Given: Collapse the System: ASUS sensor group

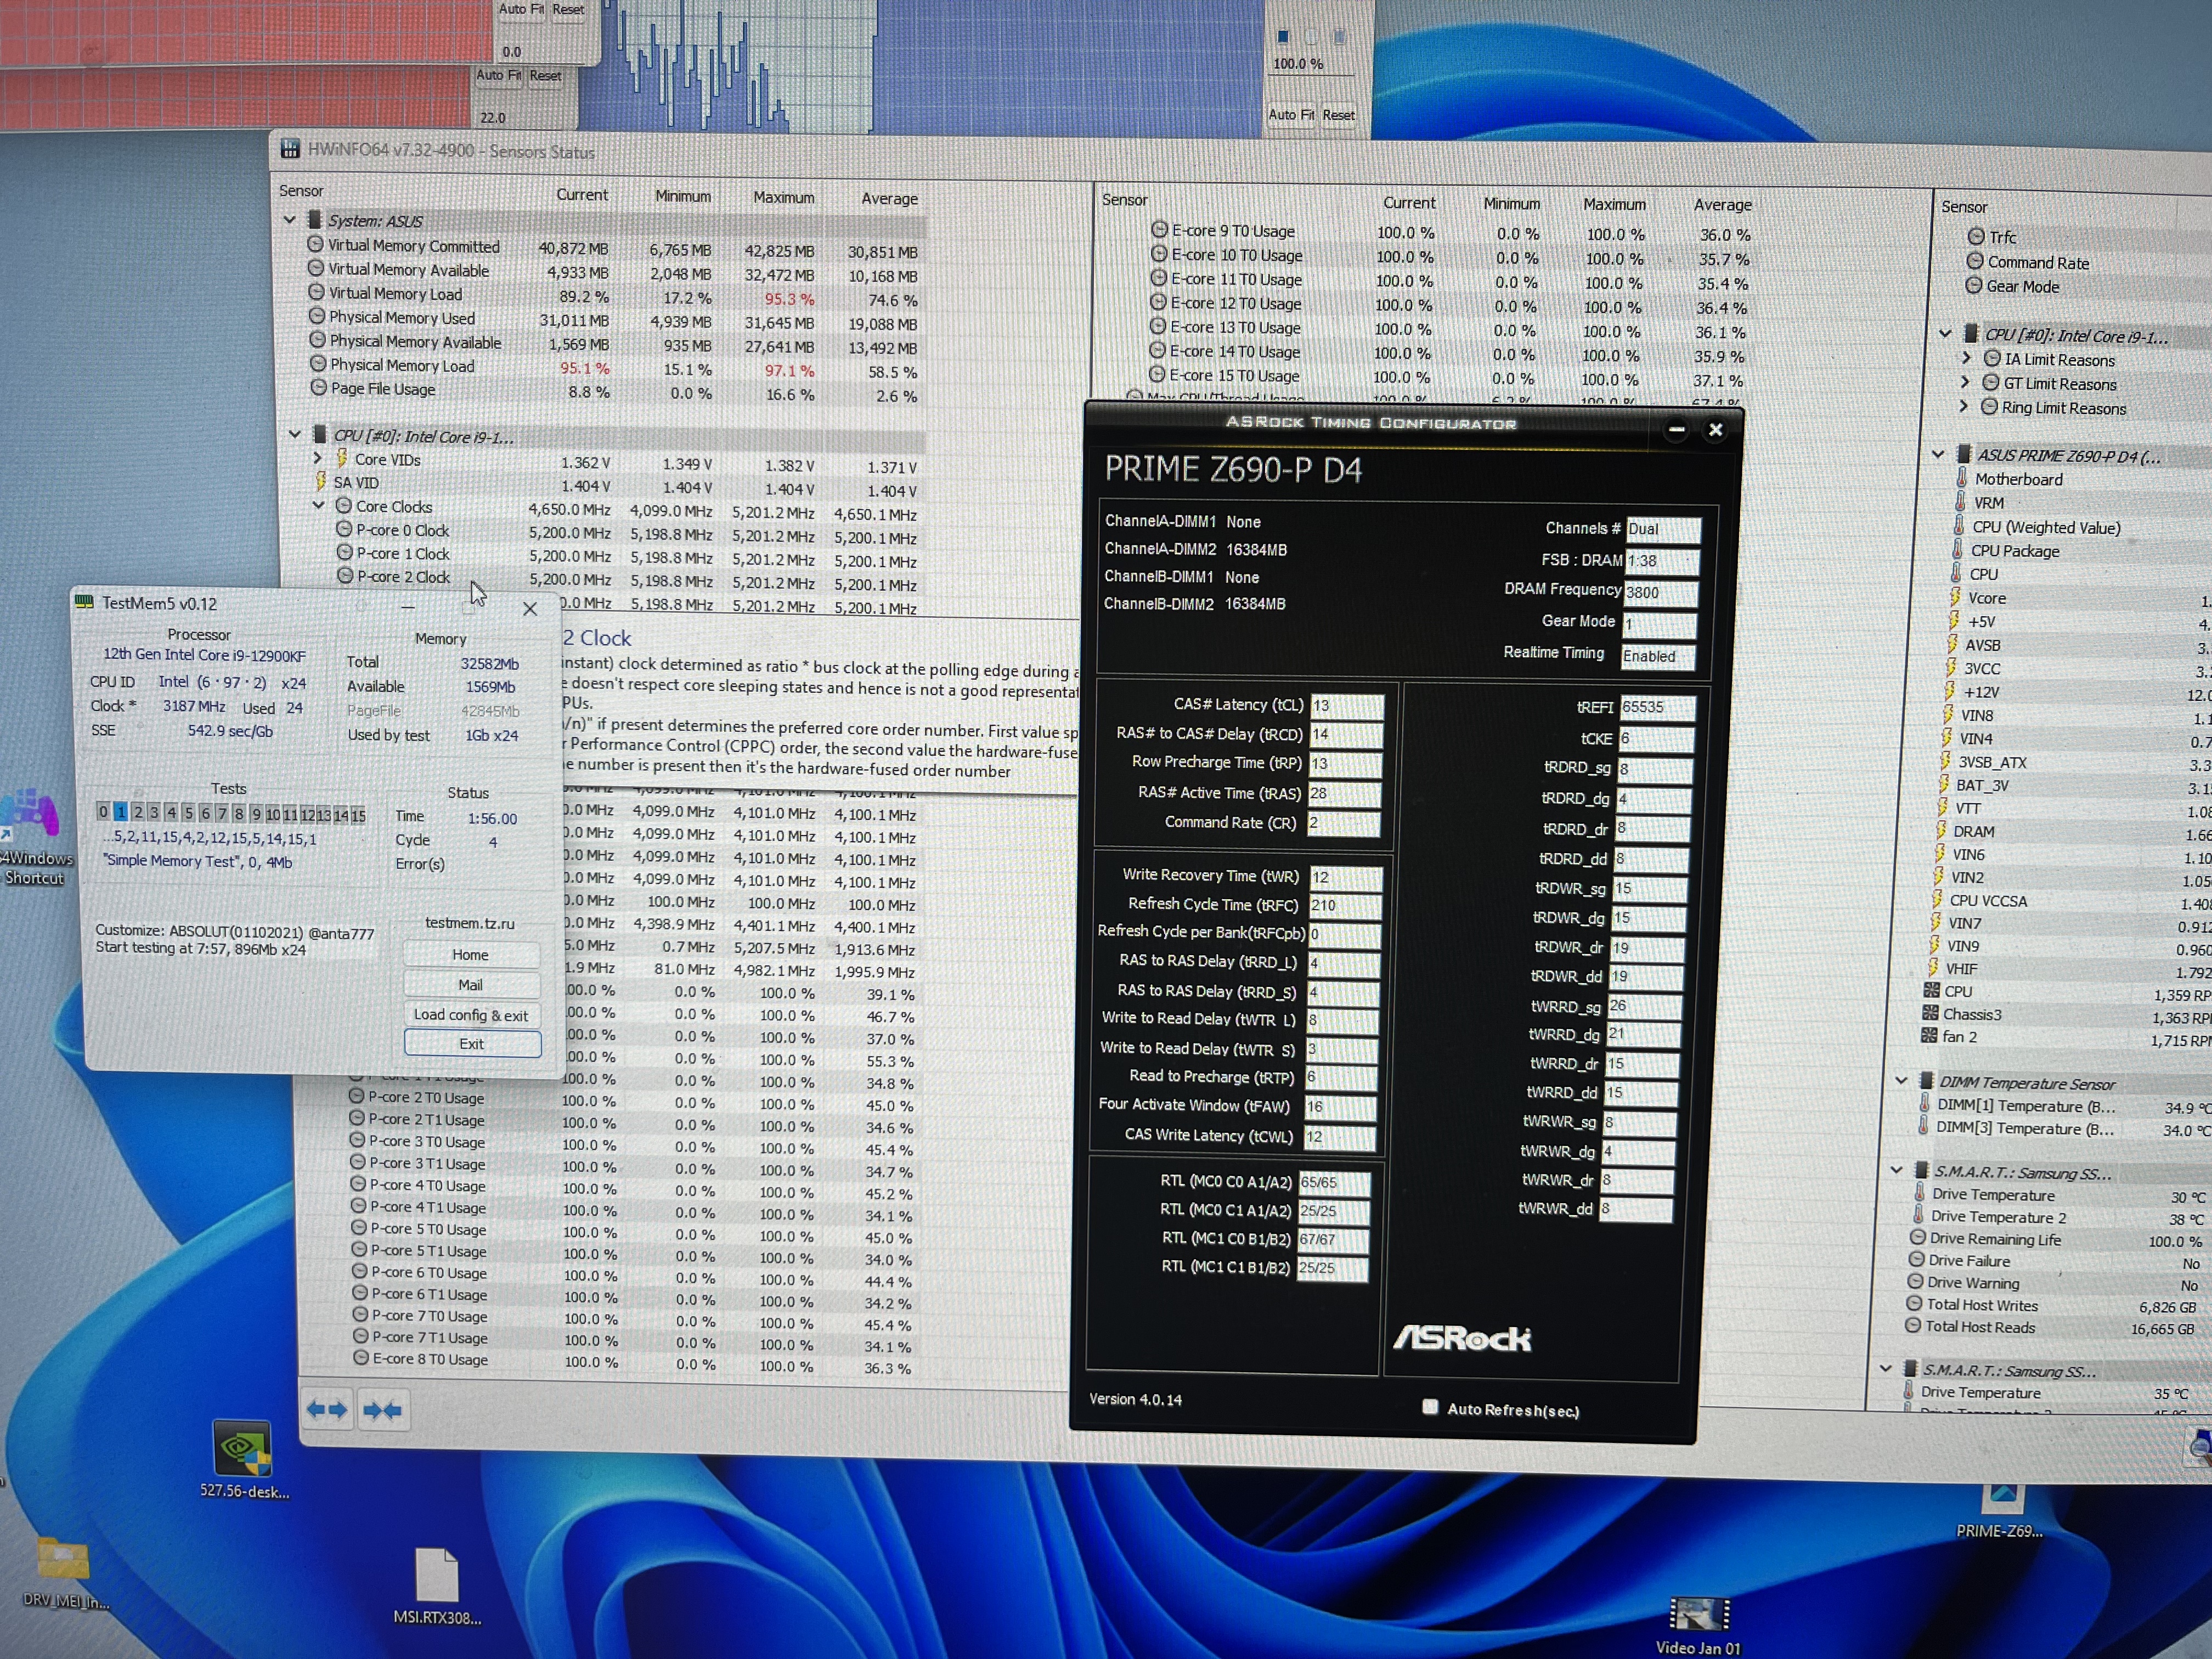Looking at the screenshot, I should (290, 219).
